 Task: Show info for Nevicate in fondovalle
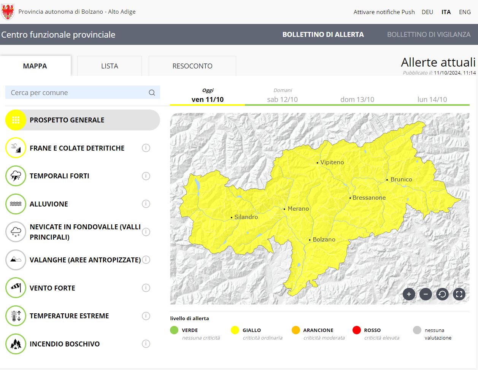click(x=146, y=232)
